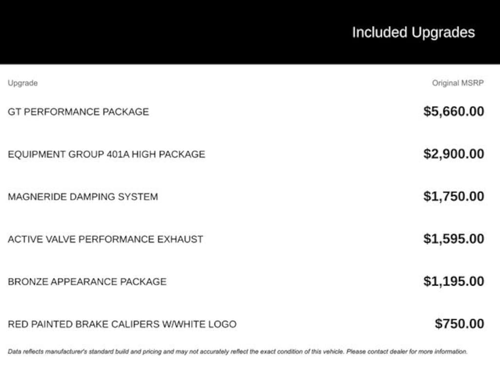This screenshot has height=375, width=500.
Task: Click the $2,900.00 MSRP value
Action: 454,154
